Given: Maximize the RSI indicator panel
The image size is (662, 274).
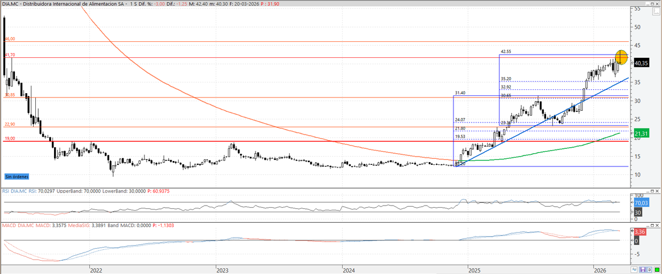Looking at the screenshot, I should click(x=652, y=191).
